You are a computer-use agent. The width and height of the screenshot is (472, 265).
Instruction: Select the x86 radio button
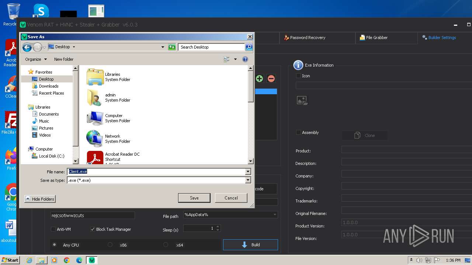(110, 245)
